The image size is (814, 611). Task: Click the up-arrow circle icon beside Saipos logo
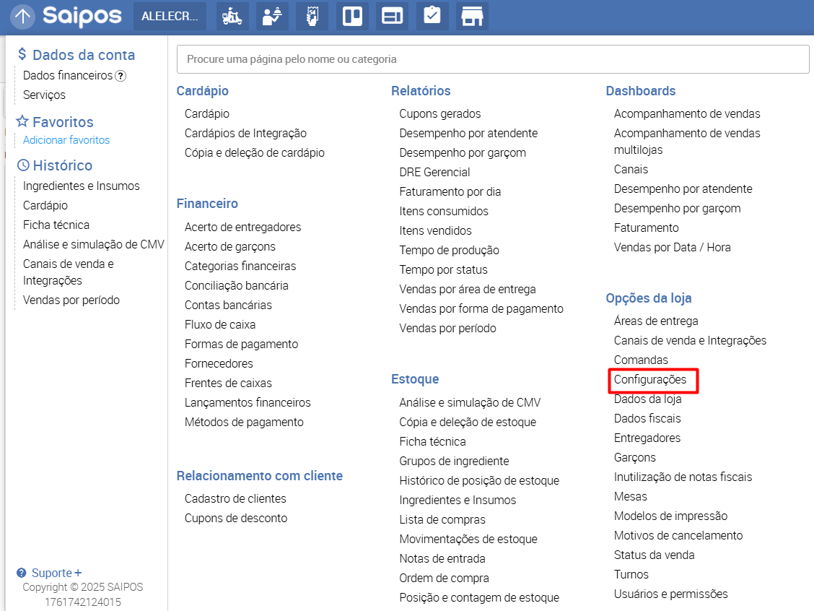tap(23, 17)
